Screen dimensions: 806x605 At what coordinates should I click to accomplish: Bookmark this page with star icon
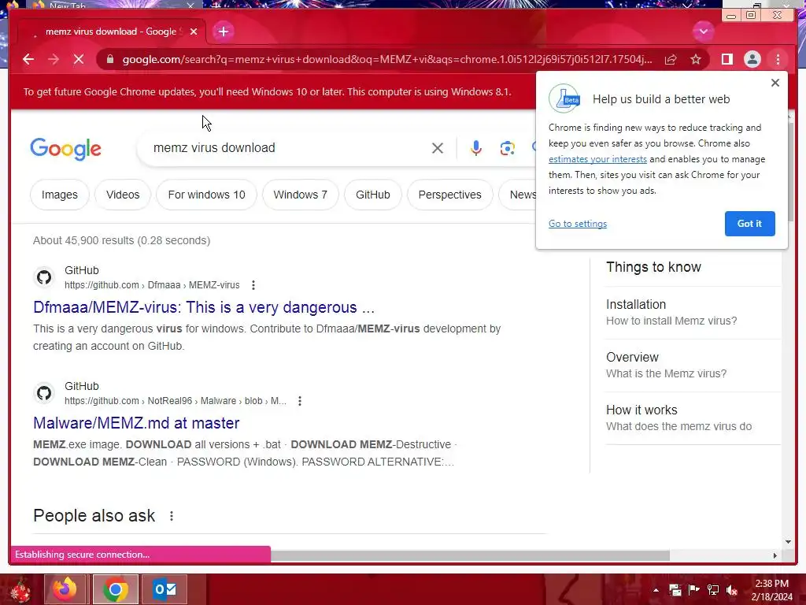tap(696, 59)
